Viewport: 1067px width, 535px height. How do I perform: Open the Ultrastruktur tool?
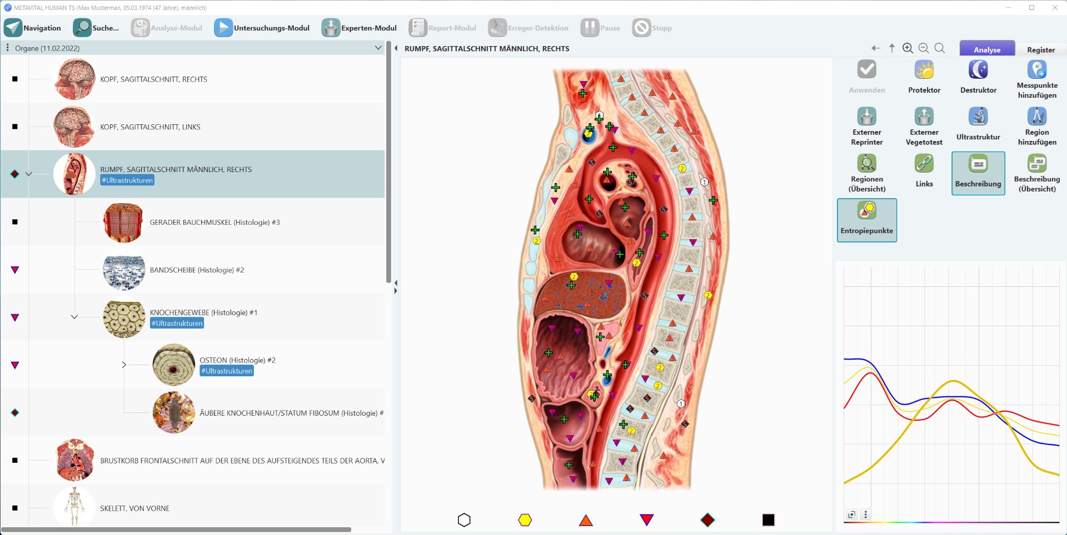click(x=978, y=117)
